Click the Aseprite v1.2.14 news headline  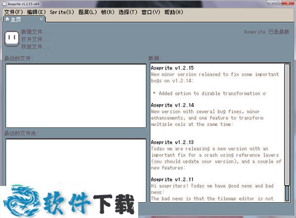pos(172,105)
